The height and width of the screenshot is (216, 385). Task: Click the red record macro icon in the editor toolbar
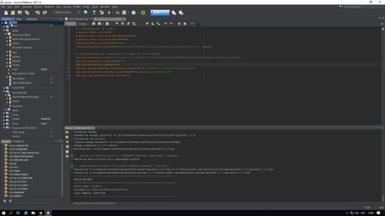pyautogui.click(x=179, y=24)
